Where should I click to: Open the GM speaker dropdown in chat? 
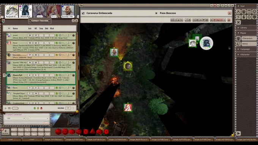15,118
